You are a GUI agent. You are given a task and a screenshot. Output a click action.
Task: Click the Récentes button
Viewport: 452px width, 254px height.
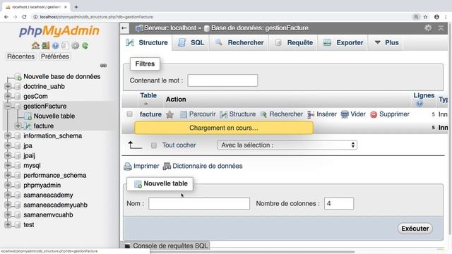[x=20, y=56]
